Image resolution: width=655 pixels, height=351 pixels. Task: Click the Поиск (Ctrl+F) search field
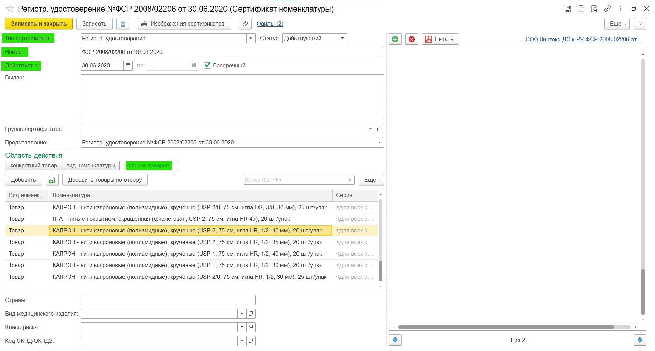pos(294,180)
